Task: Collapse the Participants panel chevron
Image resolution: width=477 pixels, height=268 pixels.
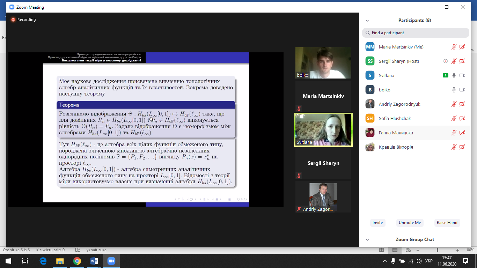Action: click(x=367, y=21)
